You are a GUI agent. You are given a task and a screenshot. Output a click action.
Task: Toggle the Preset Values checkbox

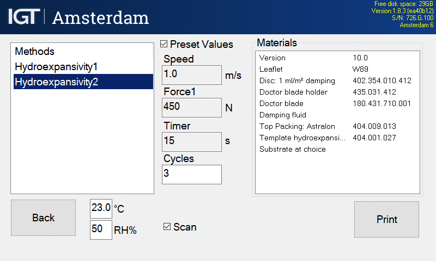pos(164,44)
